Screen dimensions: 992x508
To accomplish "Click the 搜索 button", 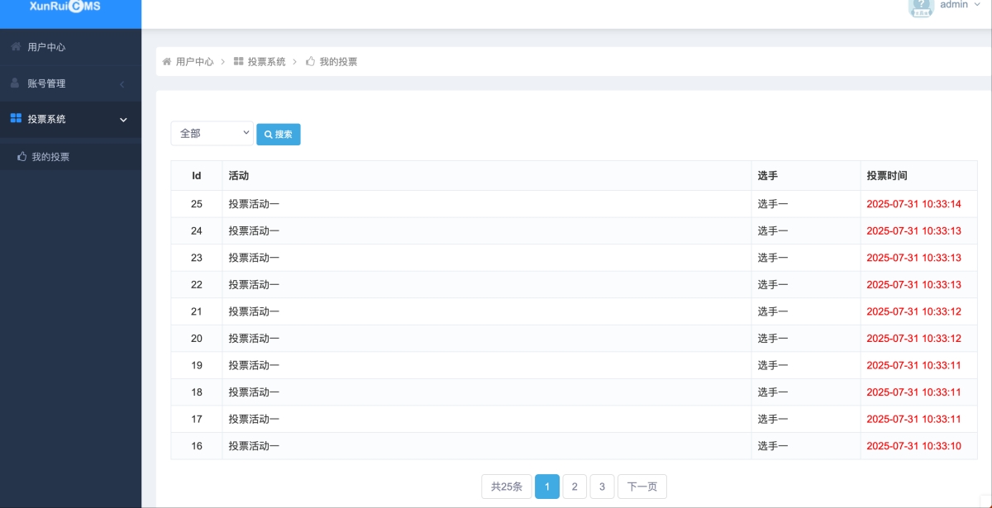I will click(279, 135).
